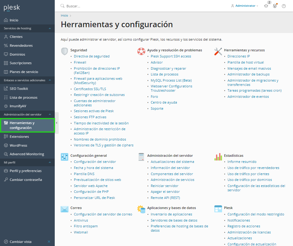The image size is (293, 246).
Task: Open Administración de licencias link
Action: [x=249, y=232]
